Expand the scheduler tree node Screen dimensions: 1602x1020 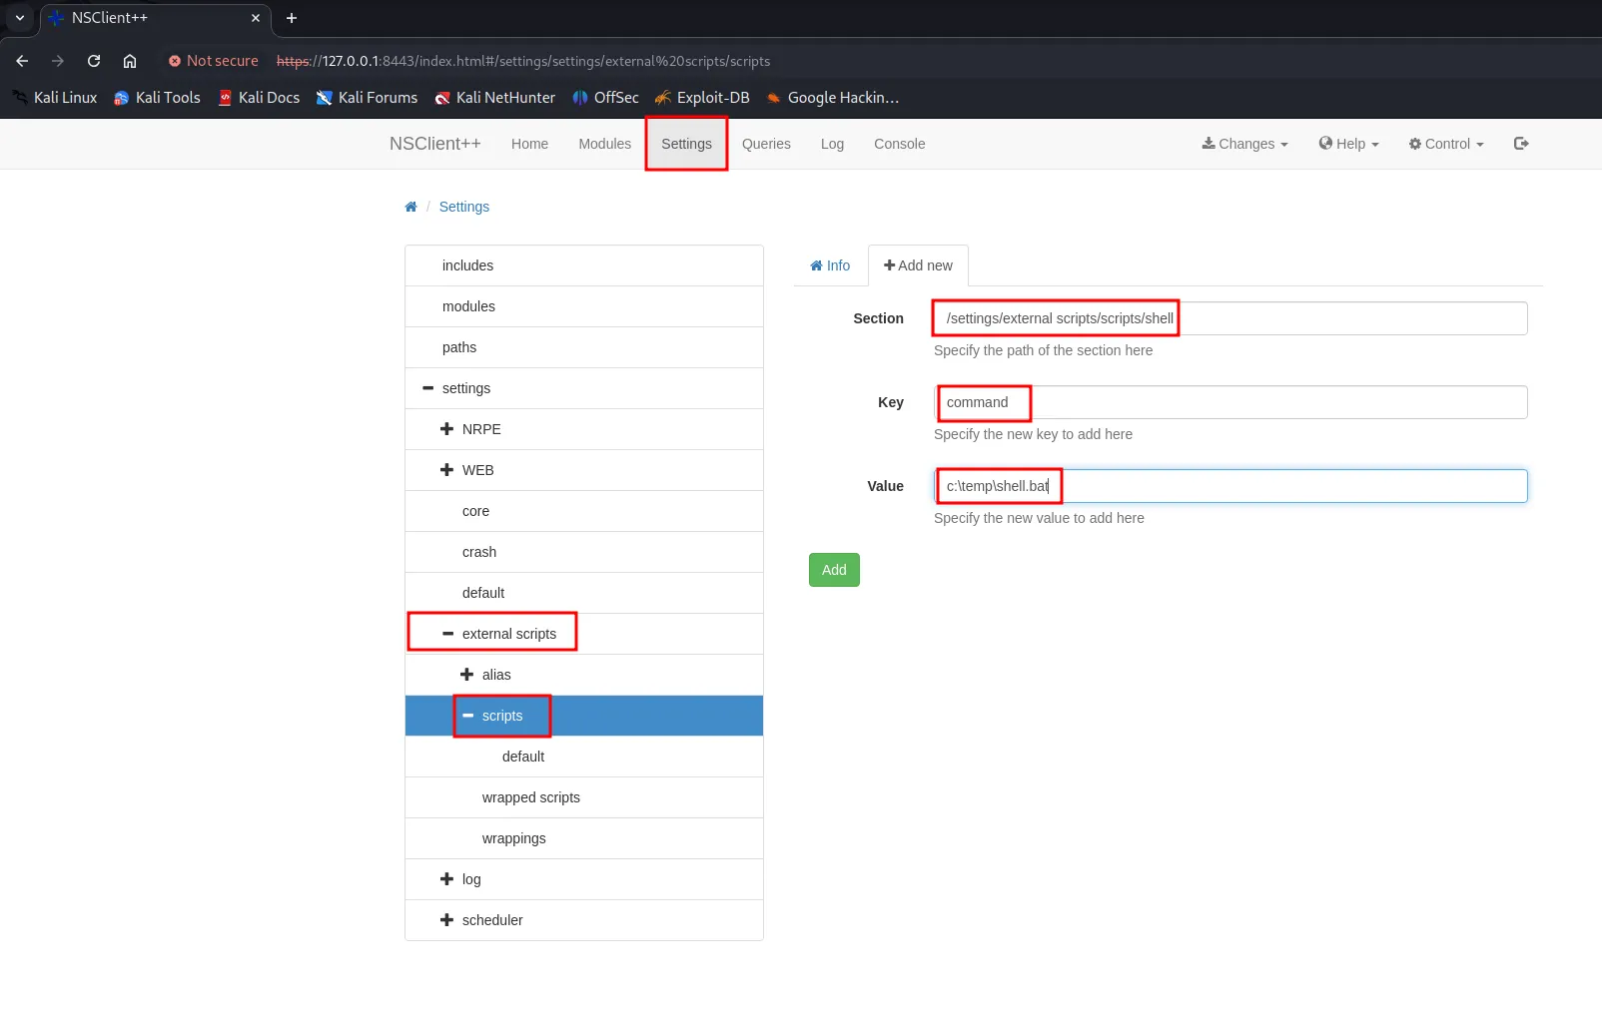pyautogui.click(x=446, y=920)
